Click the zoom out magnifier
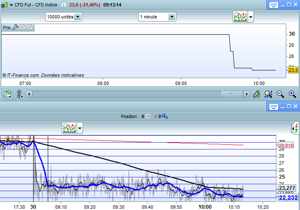Screen dimensions: 300x210 tap(280, 94)
